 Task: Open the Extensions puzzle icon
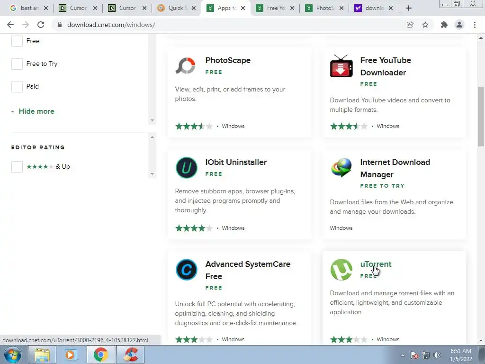tap(444, 25)
